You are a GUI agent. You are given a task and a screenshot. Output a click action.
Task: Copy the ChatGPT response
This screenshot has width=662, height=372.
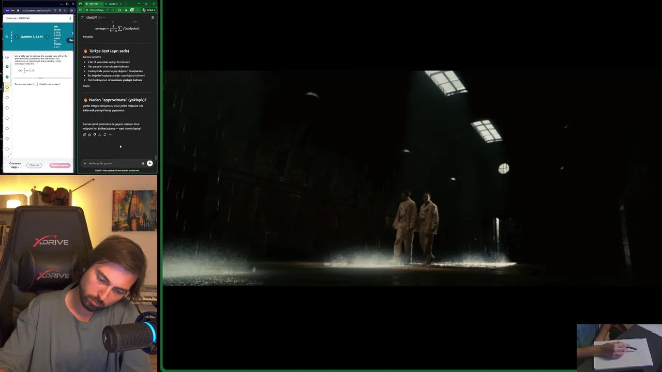[x=84, y=135]
